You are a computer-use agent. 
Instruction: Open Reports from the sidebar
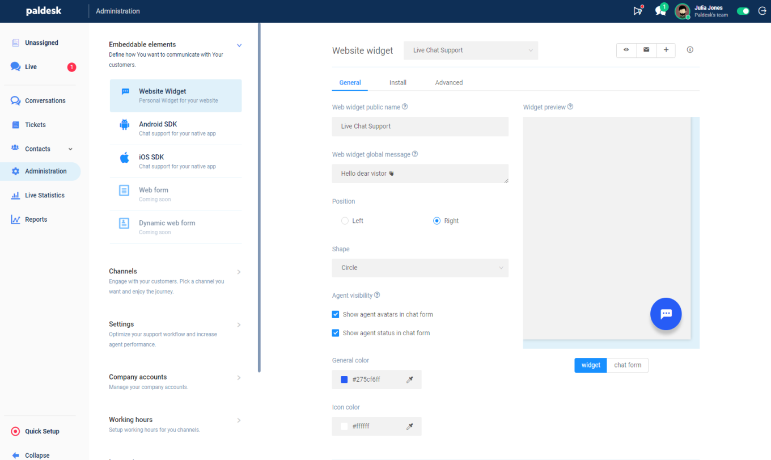pyautogui.click(x=36, y=219)
